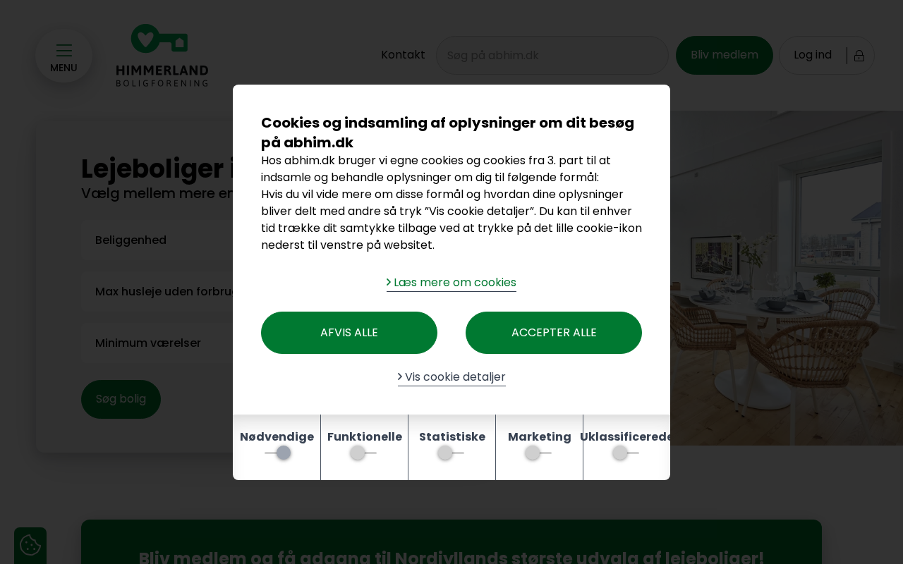This screenshot has height=564, width=903.
Task: Toggle the Nødvendige cookies switch
Action: pos(277,453)
